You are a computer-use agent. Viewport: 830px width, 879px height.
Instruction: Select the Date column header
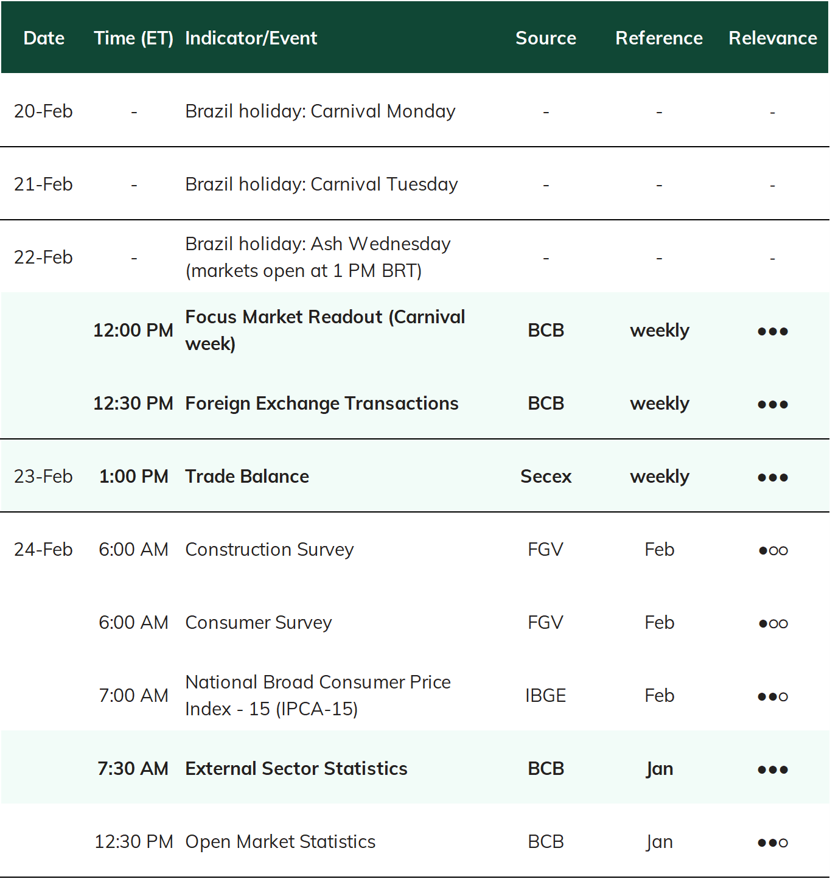pos(44,38)
